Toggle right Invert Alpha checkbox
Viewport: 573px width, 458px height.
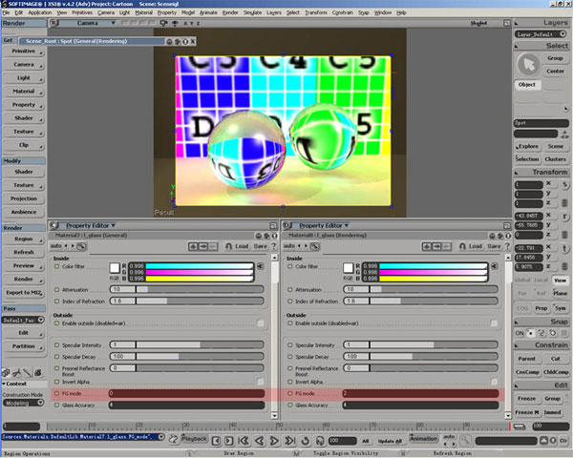coord(494,382)
